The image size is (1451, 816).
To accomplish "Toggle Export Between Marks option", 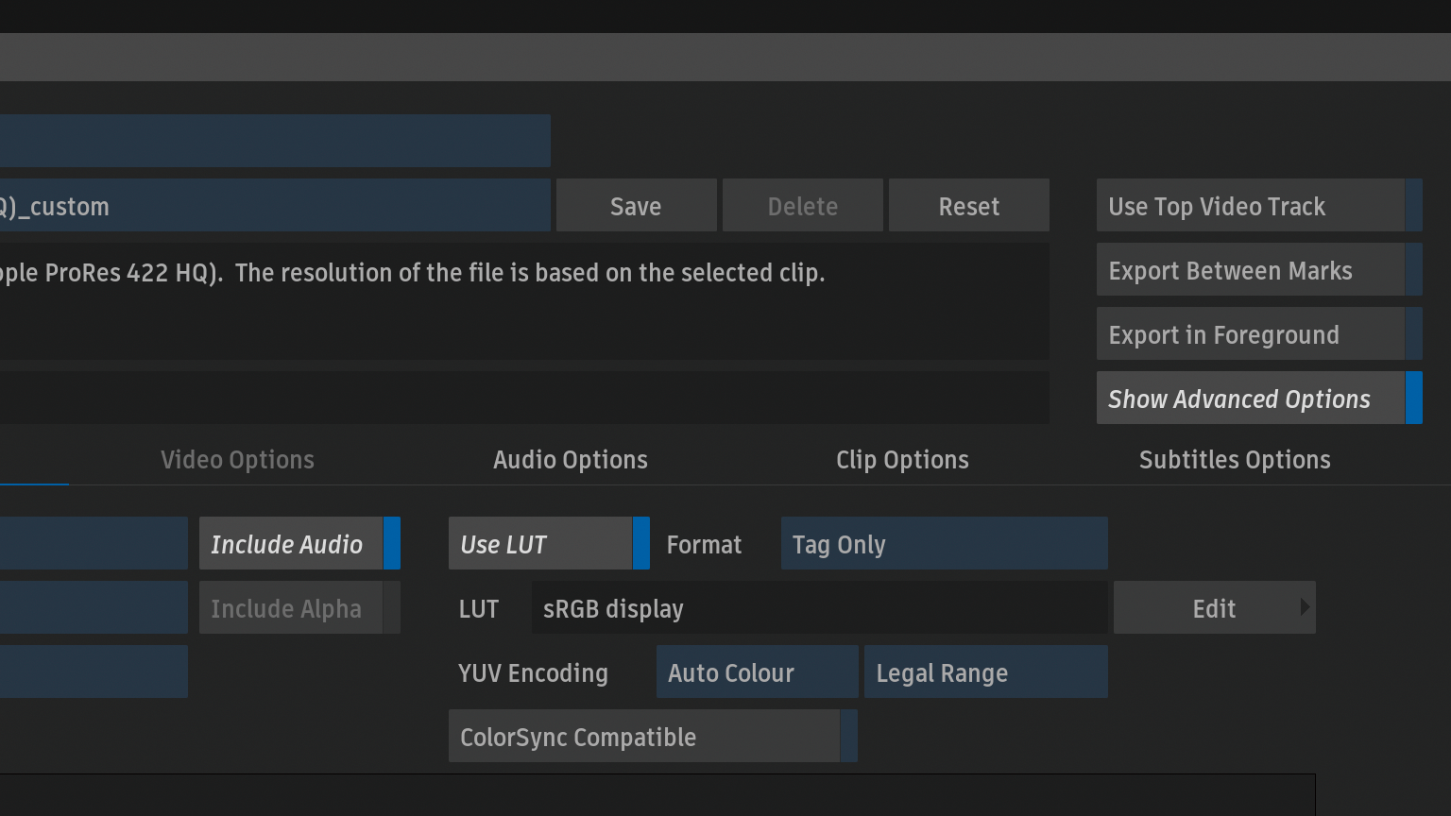I will (x=1258, y=270).
